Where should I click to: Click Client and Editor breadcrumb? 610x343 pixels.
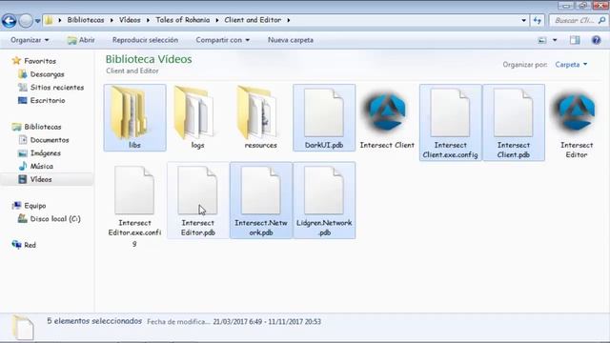point(253,20)
